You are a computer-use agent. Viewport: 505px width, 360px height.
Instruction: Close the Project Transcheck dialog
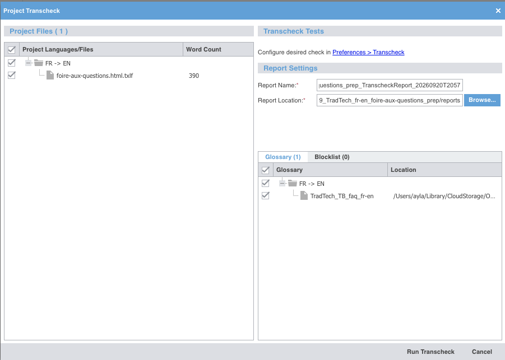498,11
